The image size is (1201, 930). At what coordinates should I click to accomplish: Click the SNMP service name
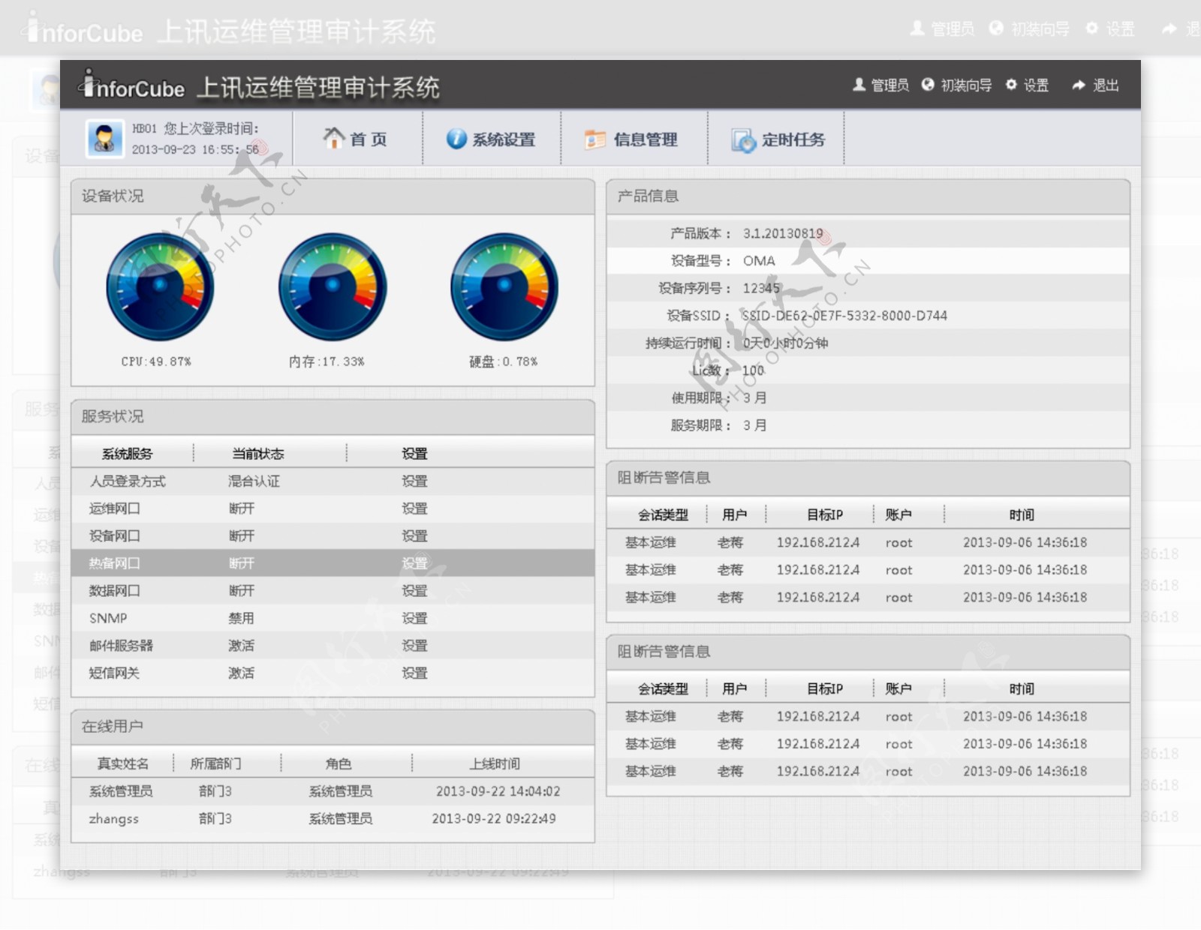[x=108, y=618]
